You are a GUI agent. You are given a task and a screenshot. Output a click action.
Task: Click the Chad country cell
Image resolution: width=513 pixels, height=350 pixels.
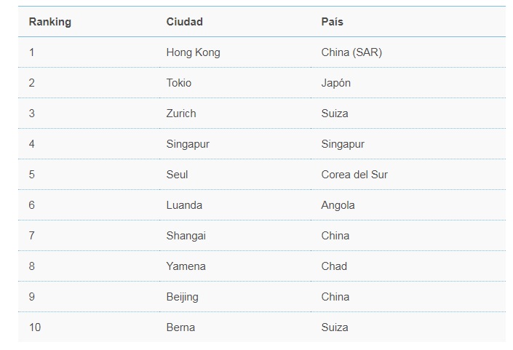point(334,266)
